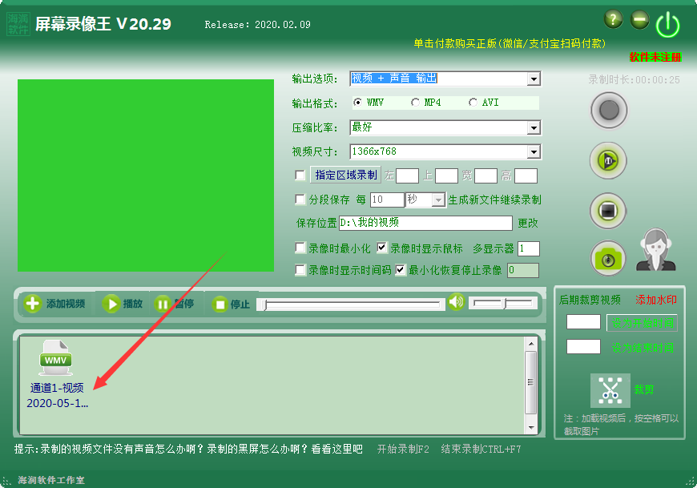Image resolution: width=697 pixels, height=488 pixels.
Task: Click the square stop recording icon
Action: [x=608, y=210]
